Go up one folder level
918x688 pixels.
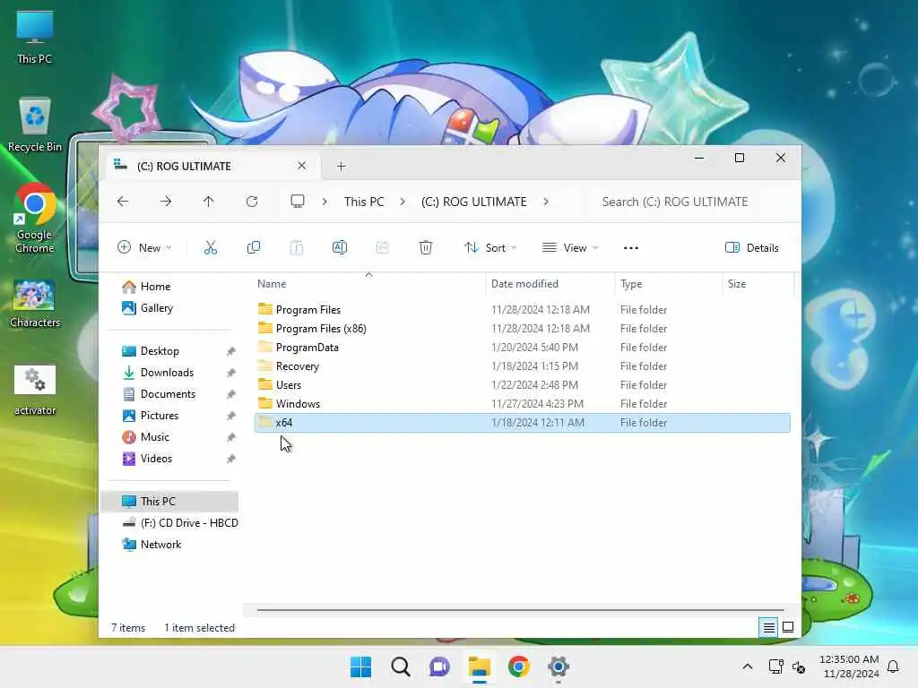tap(208, 202)
